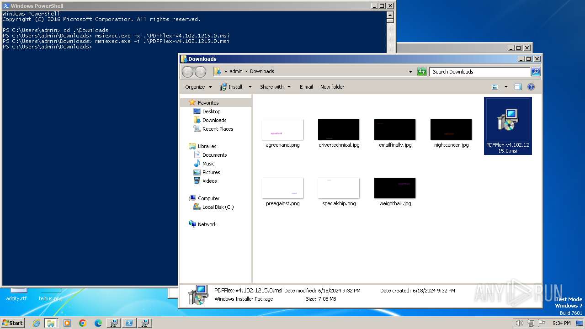Viewport: 585px width, 329px height.
Task: Select Desktop in navigation pane
Action: click(x=211, y=111)
